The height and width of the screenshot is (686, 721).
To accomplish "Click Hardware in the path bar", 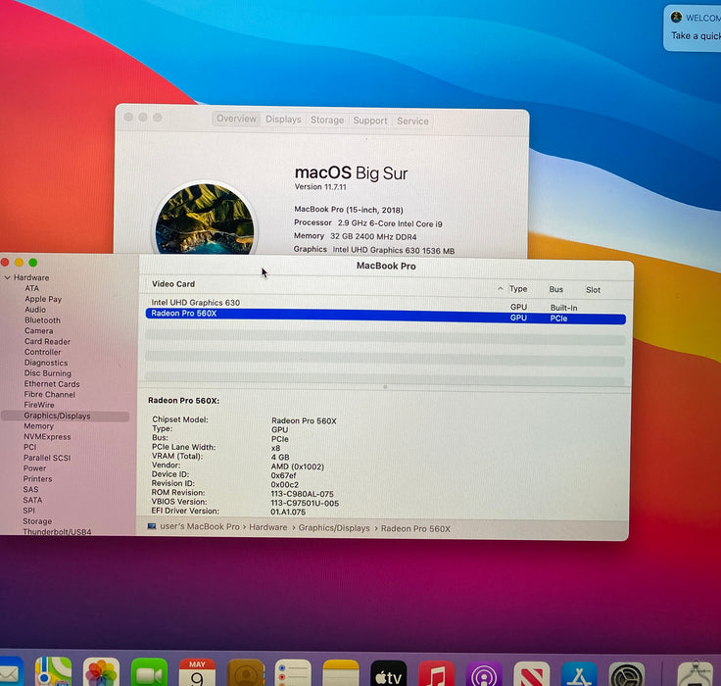I will pos(268,527).
